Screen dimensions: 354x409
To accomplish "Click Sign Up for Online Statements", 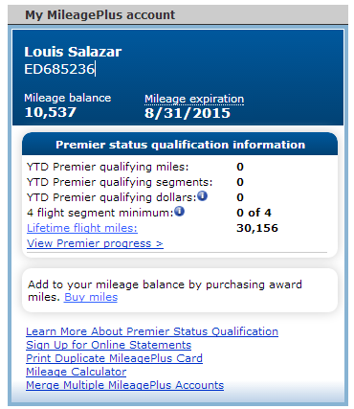I will 109,345.
